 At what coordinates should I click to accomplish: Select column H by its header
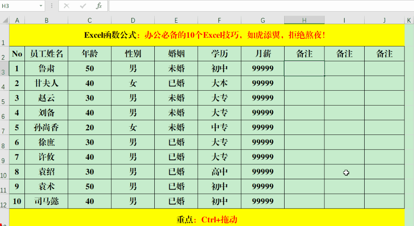(304, 20)
